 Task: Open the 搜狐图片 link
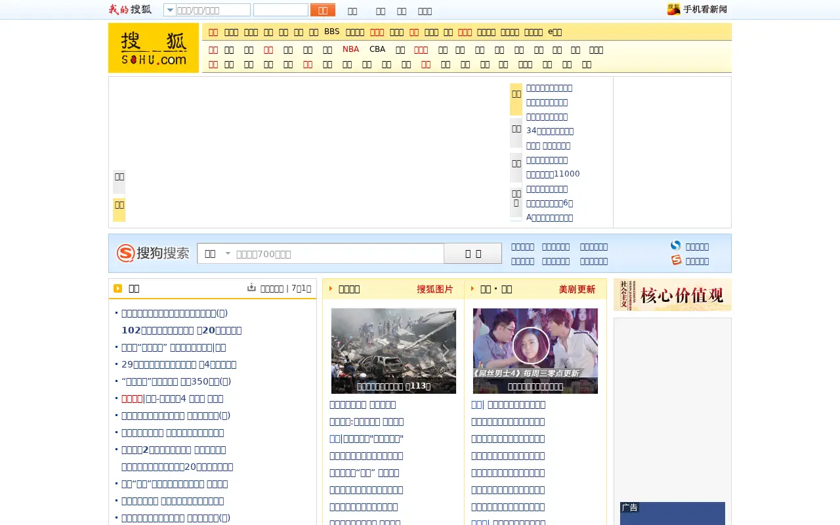pyautogui.click(x=434, y=289)
